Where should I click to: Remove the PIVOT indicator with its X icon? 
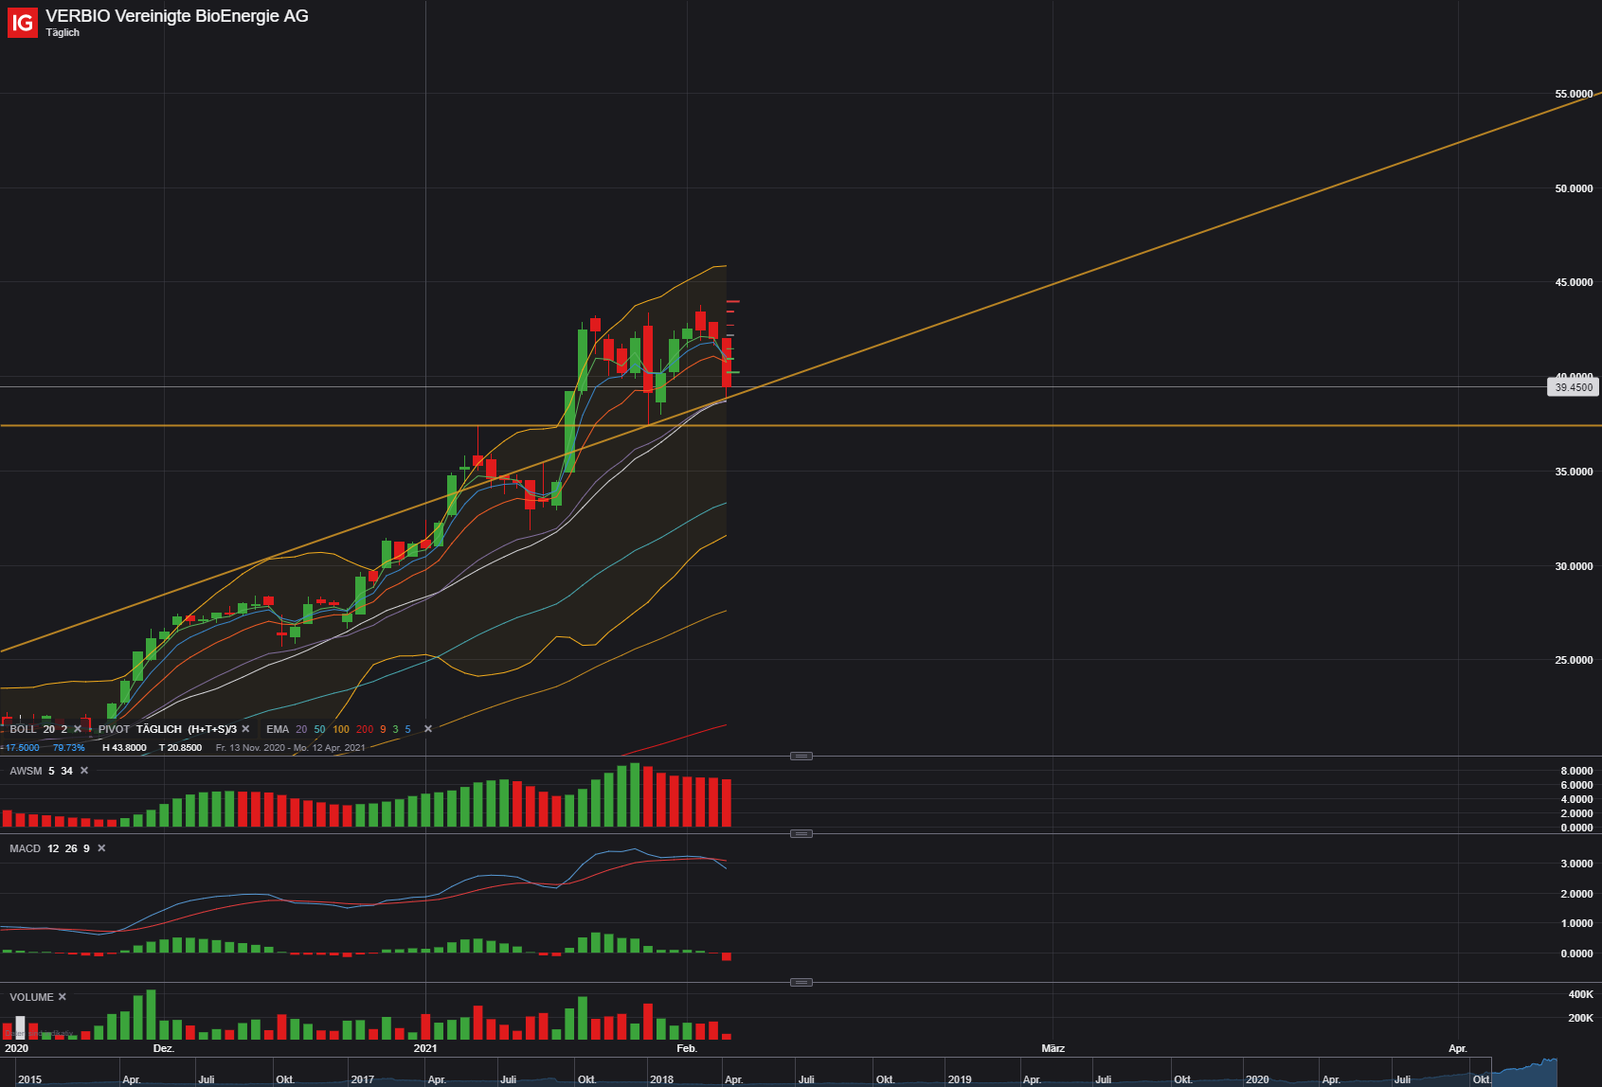click(x=246, y=729)
